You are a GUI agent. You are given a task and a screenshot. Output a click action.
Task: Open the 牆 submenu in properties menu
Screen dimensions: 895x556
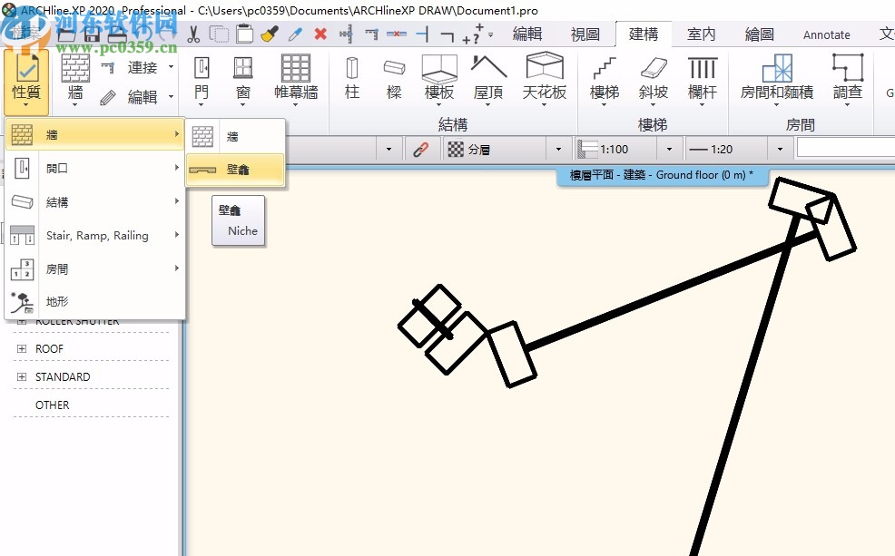(x=94, y=134)
